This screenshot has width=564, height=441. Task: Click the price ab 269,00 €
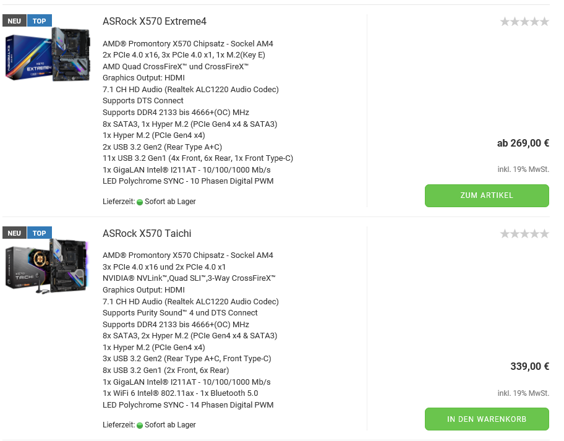tap(523, 143)
